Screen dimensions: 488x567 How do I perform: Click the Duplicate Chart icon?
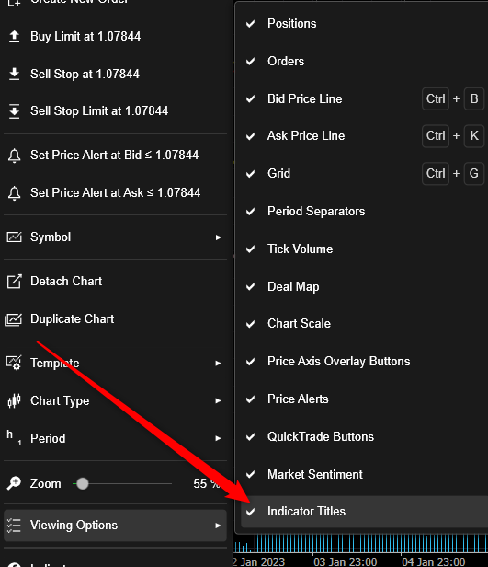[14, 319]
